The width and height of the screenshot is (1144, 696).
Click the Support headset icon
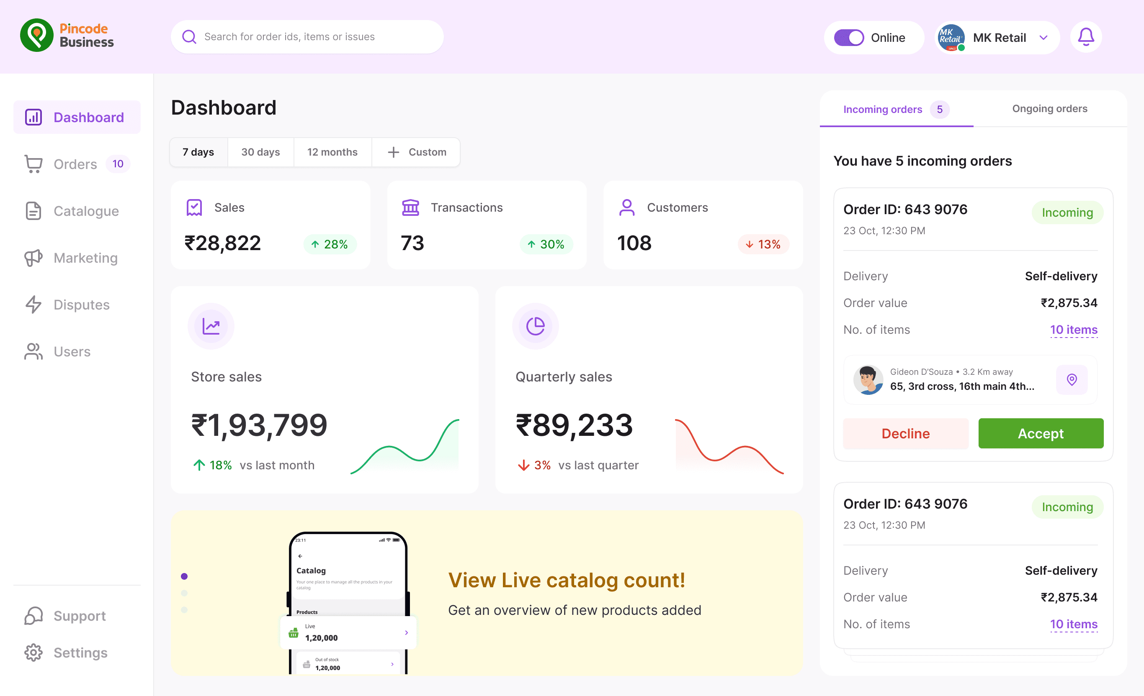33,616
